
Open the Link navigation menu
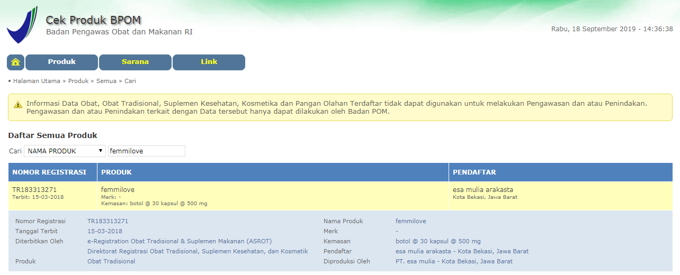click(x=209, y=62)
